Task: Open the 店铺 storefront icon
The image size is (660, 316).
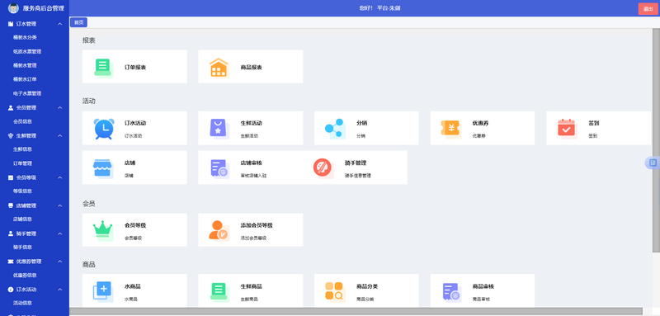Action: tap(103, 168)
